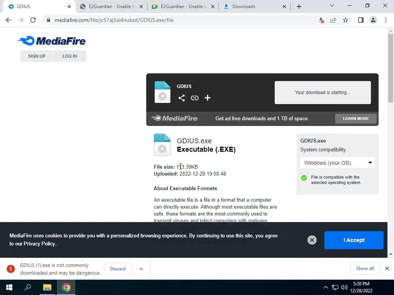Switch to the first E2Guardian tab
394x295 pixels.
pos(111,7)
